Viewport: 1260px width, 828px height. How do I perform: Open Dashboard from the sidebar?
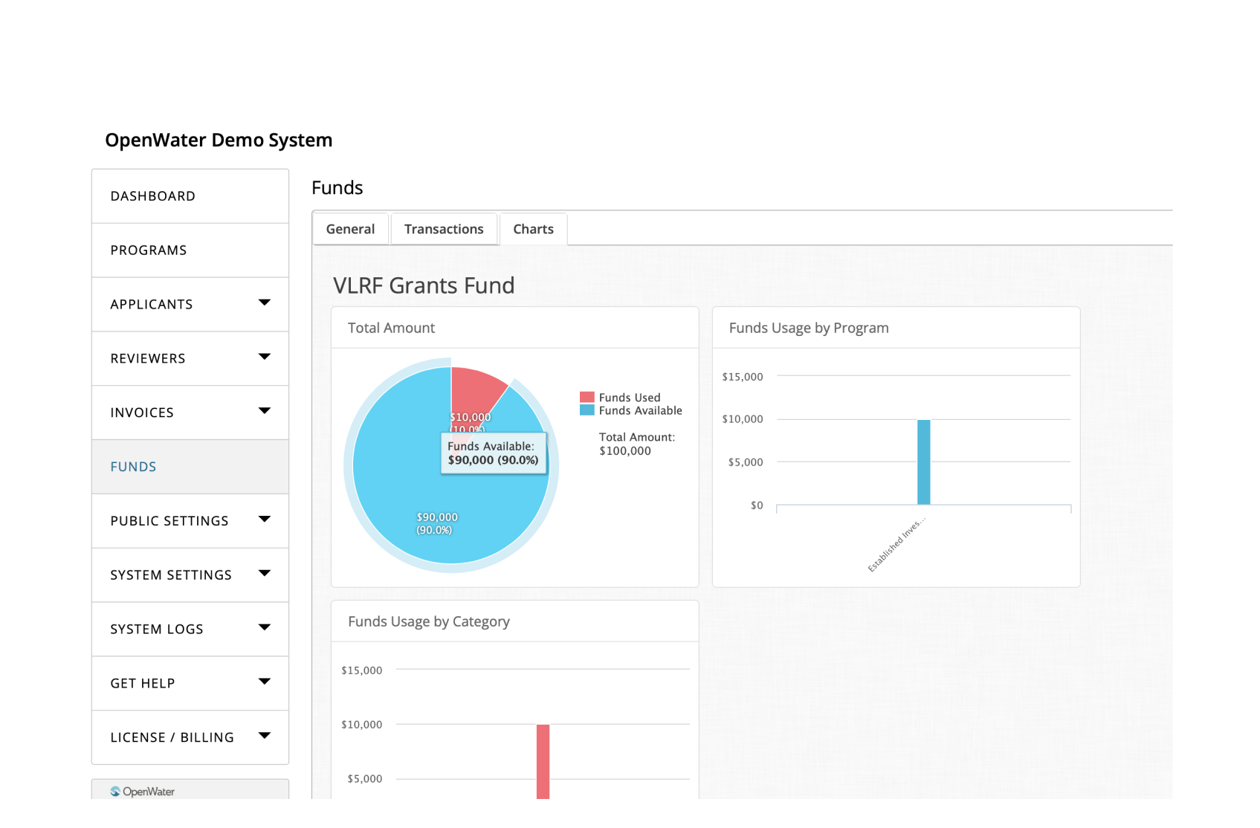pos(153,196)
